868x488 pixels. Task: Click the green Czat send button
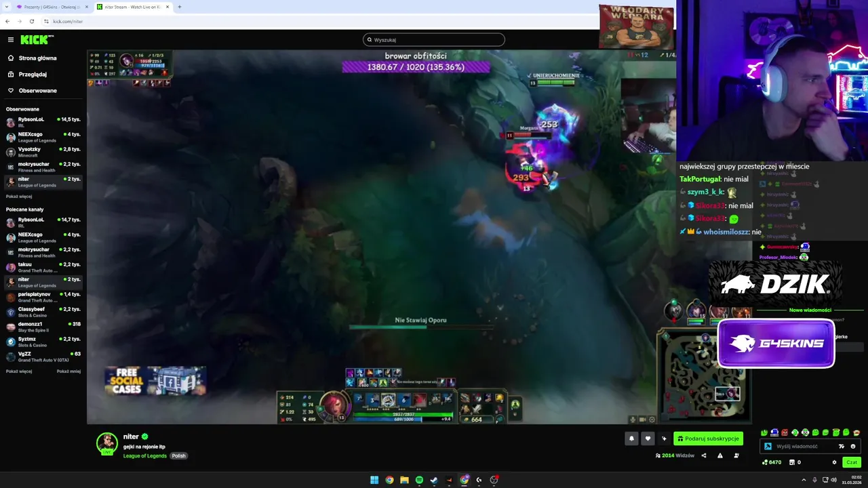(852, 462)
